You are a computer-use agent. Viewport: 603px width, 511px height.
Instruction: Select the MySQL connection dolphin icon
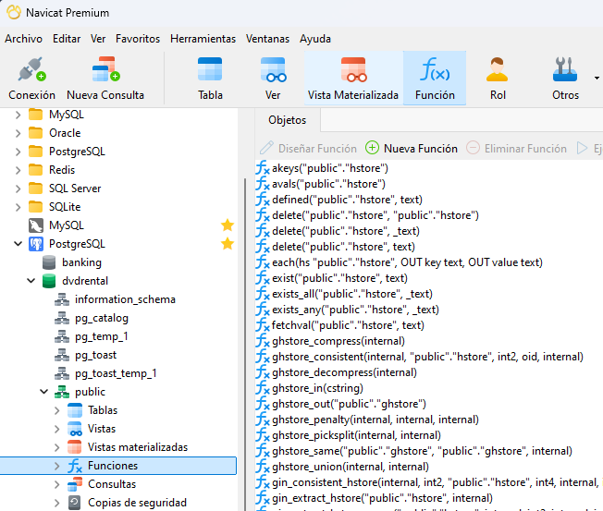(36, 225)
